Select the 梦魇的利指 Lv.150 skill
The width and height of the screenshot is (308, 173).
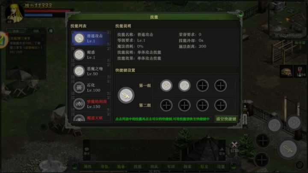coord(91,104)
